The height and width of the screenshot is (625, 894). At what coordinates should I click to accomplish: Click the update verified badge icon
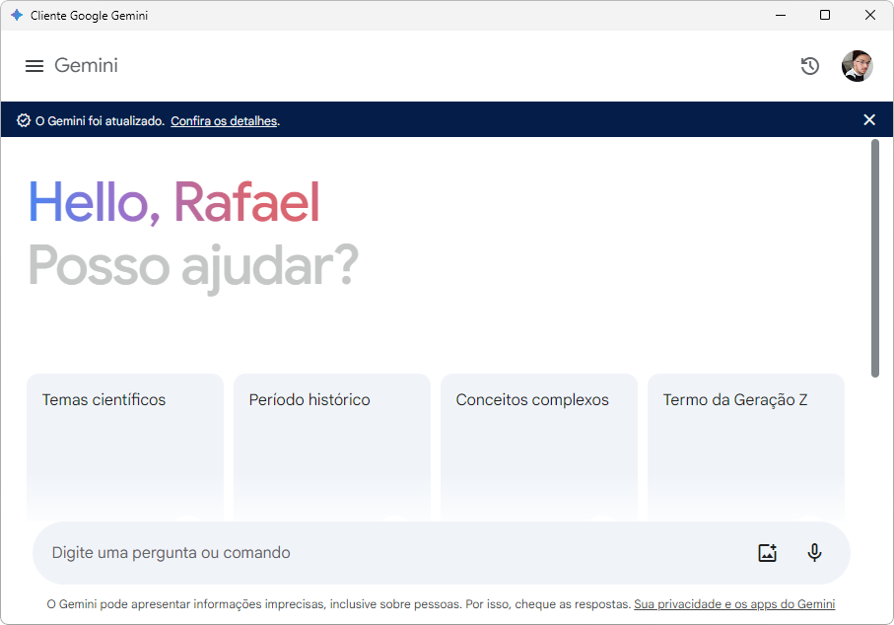click(x=24, y=120)
